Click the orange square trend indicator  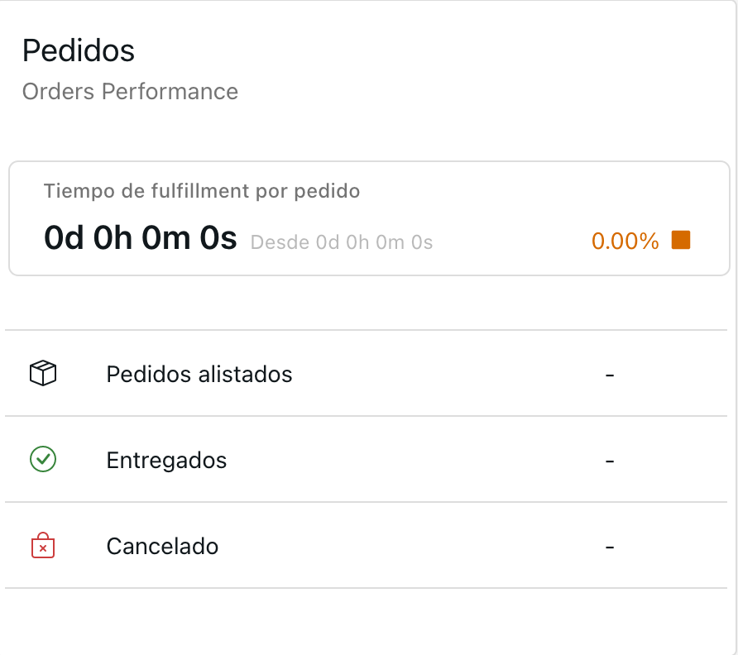(x=681, y=241)
